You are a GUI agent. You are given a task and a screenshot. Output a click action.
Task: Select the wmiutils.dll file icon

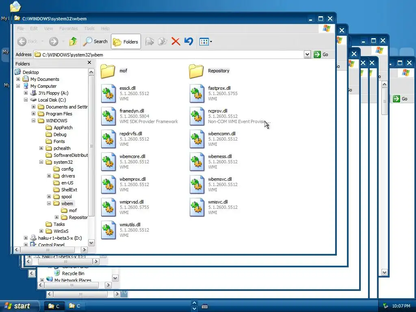(108, 230)
